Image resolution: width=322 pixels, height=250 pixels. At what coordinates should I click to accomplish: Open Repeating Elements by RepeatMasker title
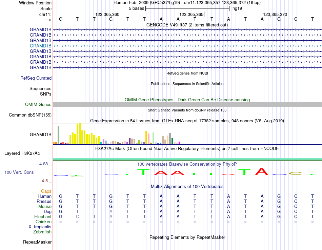tap(187, 237)
